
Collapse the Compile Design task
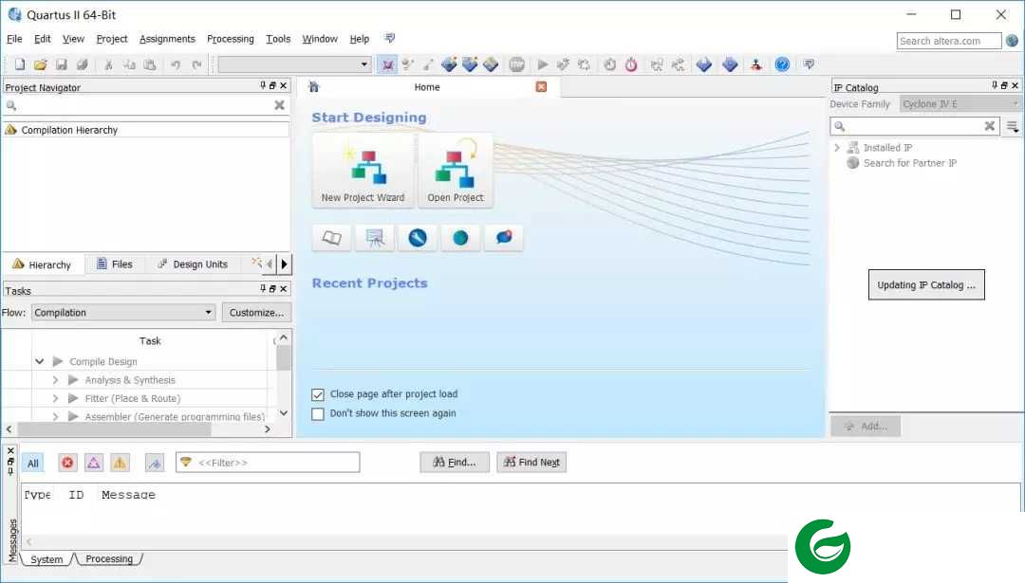coord(39,361)
